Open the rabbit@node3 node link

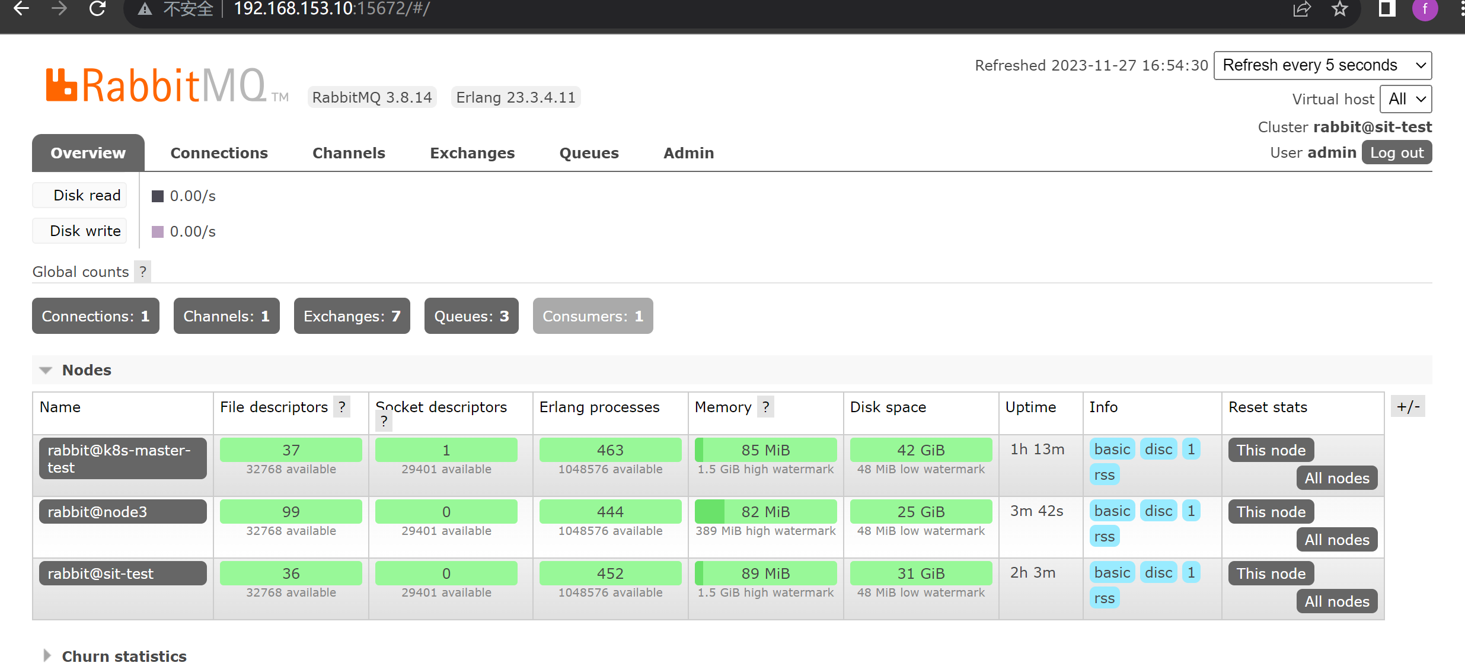coord(123,512)
